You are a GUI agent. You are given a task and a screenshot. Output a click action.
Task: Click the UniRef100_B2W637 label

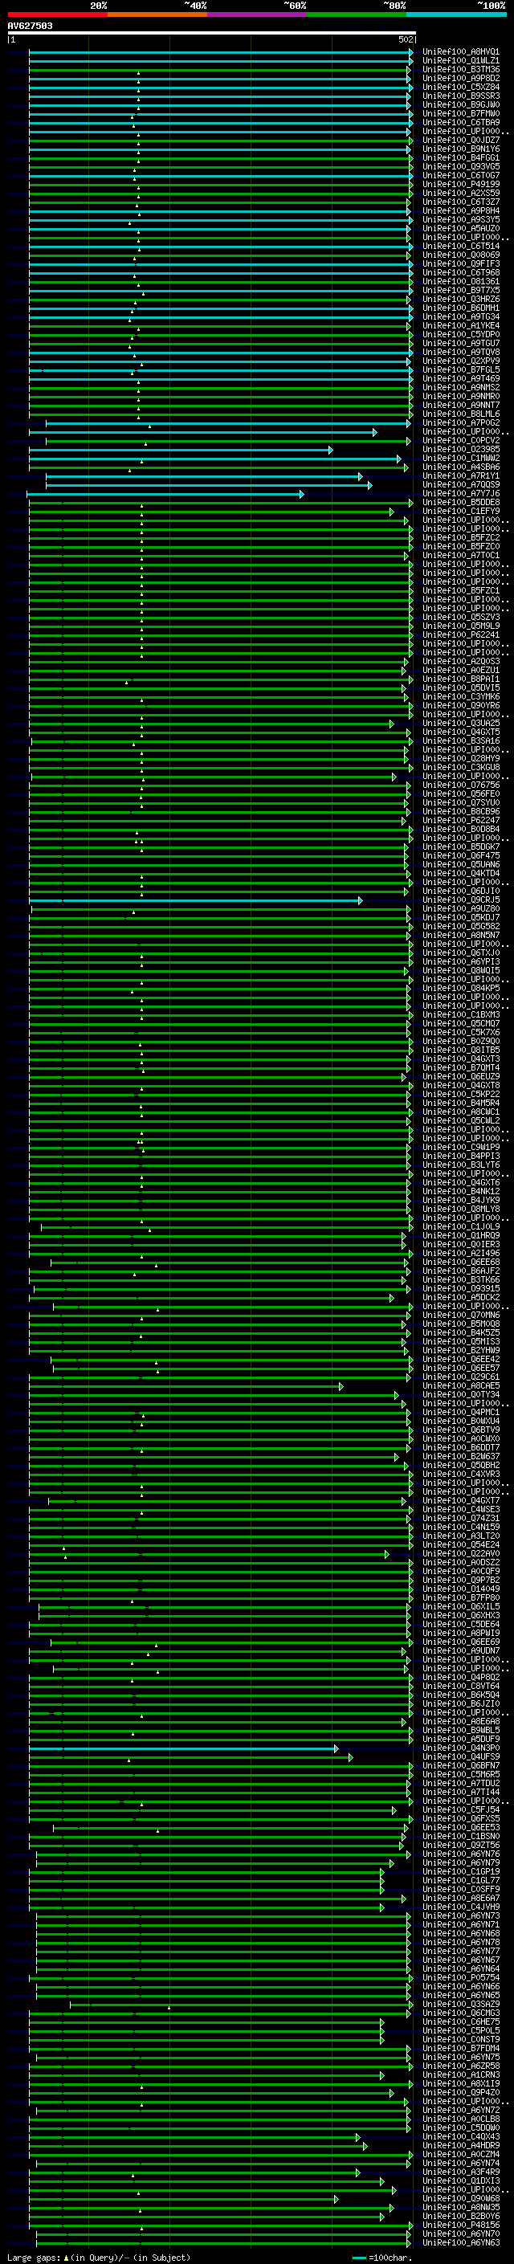pos(461,1456)
